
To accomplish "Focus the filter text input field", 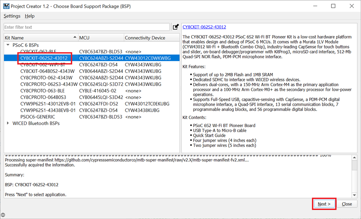I will [x=86, y=27].
